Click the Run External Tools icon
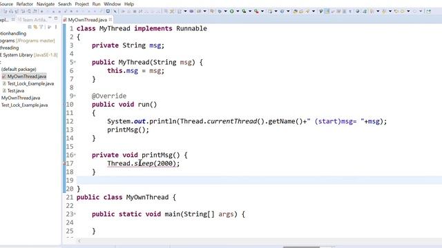This screenshot has height=248, width=442. coord(256,11)
